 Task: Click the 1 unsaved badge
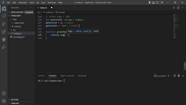(x=29, y=12)
